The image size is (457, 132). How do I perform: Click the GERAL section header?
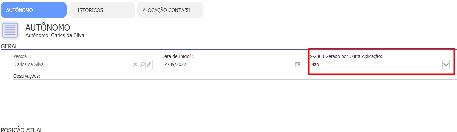(9, 46)
